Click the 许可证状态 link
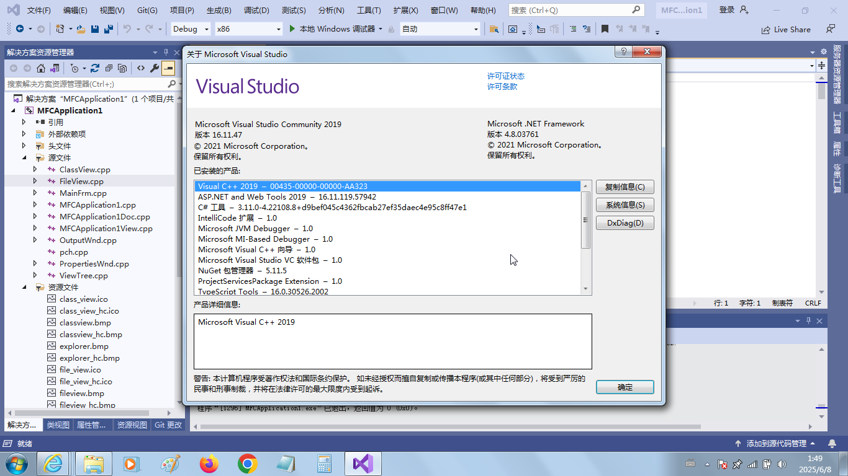The height and width of the screenshot is (476, 848). (x=505, y=76)
